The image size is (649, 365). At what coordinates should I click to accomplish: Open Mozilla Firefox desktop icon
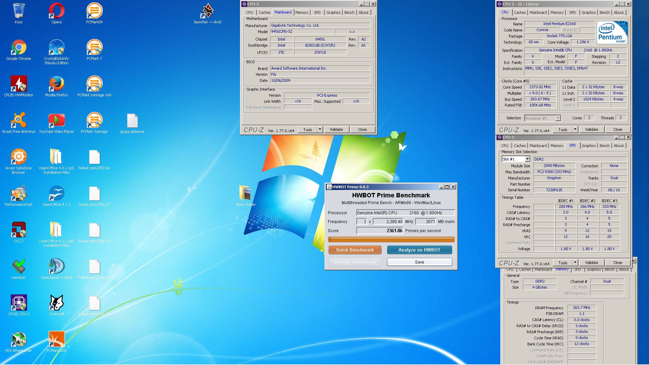click(x=56, y=87)
